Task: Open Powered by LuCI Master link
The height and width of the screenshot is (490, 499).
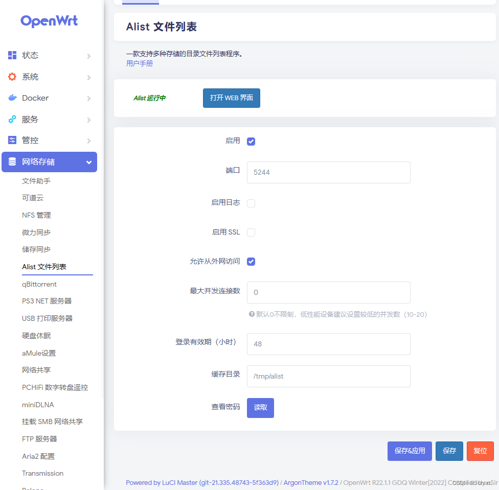Action: (202, 483)
